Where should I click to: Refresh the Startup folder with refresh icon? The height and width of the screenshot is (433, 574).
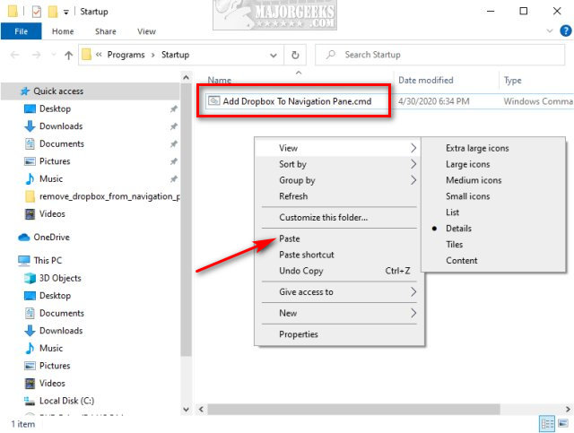[x=295, y=56]
